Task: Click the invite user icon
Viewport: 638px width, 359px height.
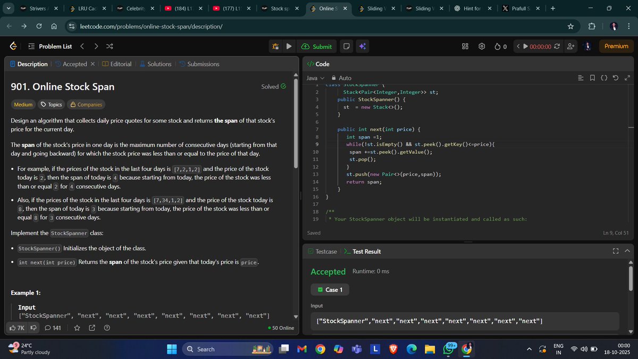Action: pos(571,46)
